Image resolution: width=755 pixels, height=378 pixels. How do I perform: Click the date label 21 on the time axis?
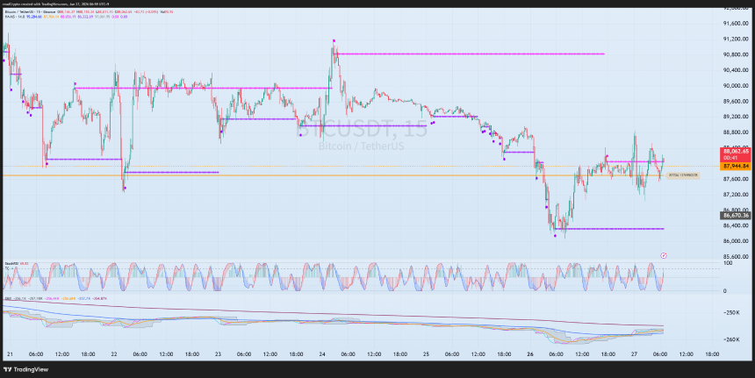point(11,354)
